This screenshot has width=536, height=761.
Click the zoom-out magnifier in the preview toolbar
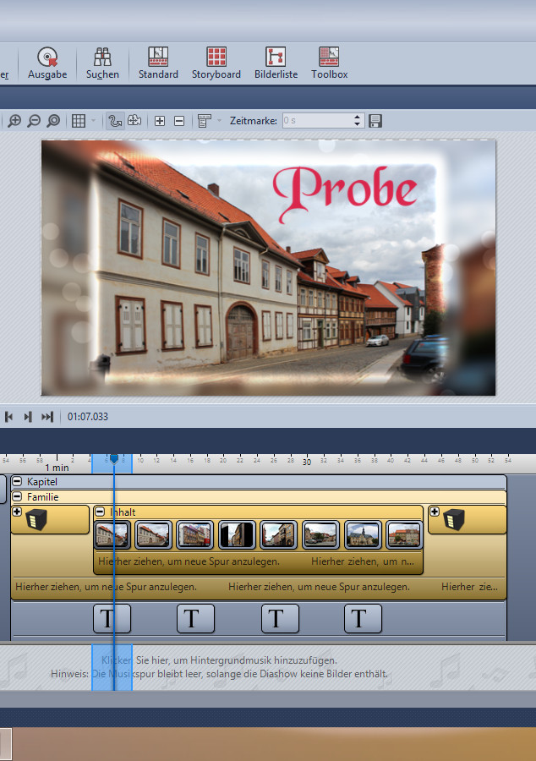34,121
